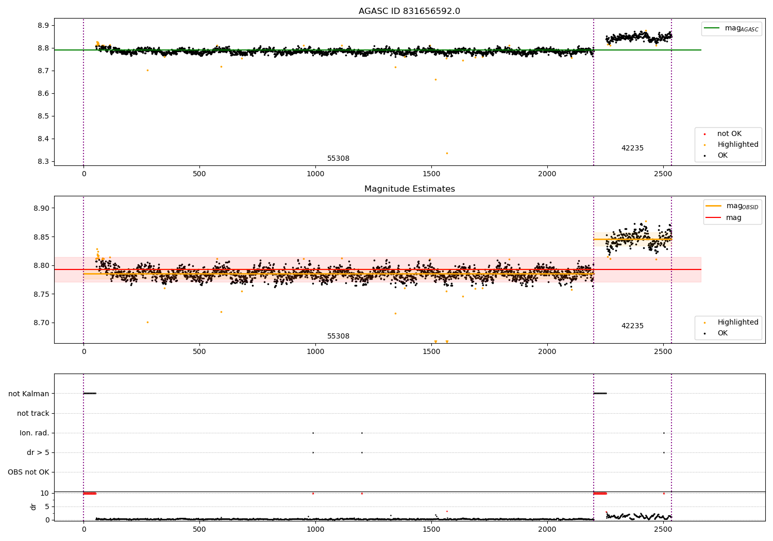Click the lowest orange outlier point near 8.34
The image size is (773, 541).
click(447, 153)
